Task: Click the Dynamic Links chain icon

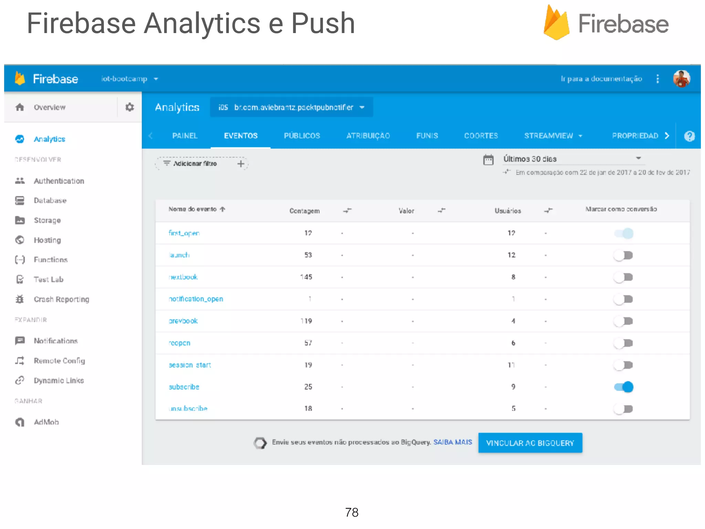Action: click(20, 380)
